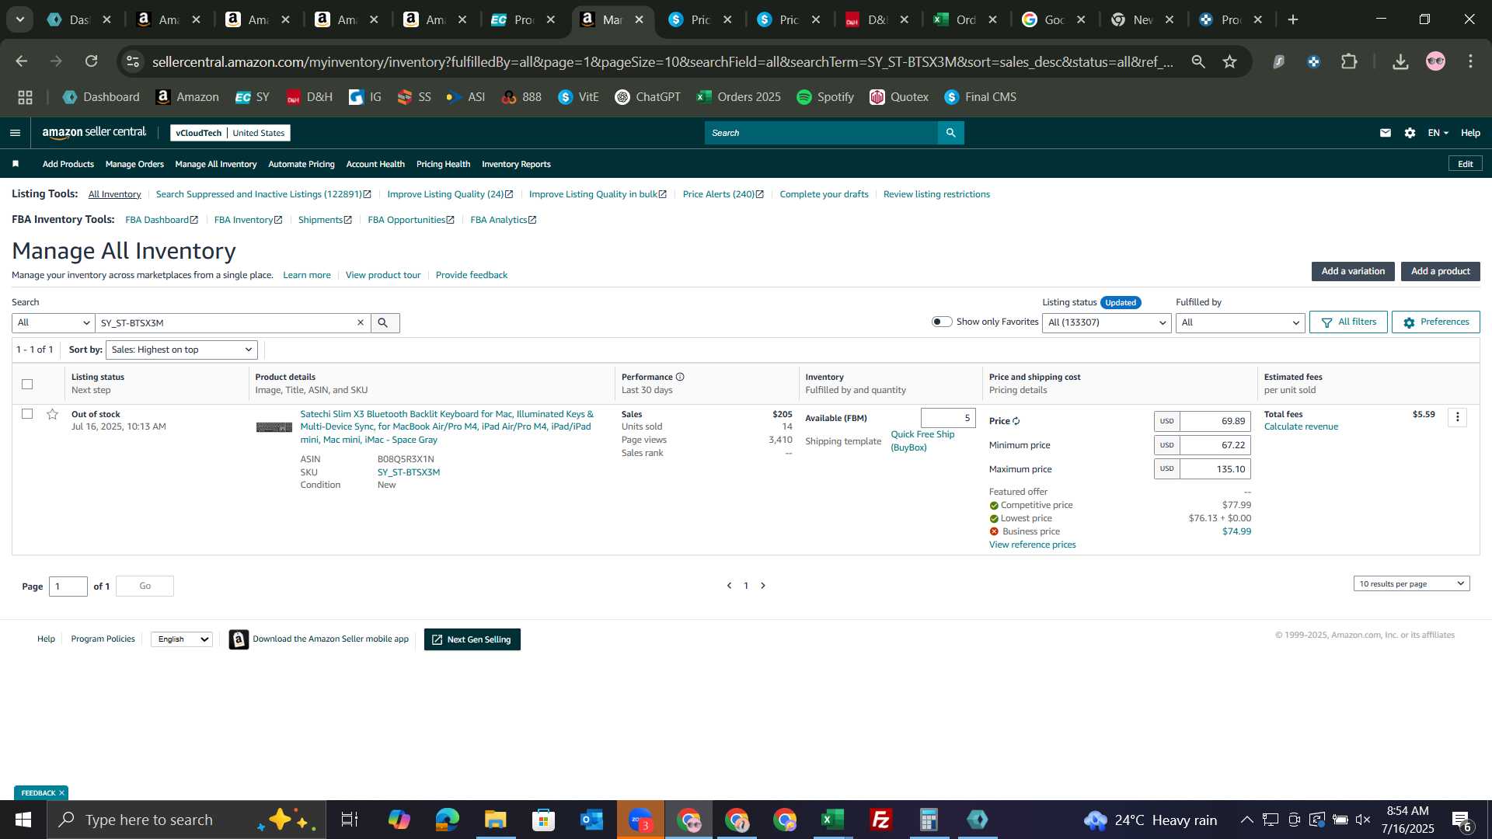Open the EN language selector in header

click(x=1438, y=133)
